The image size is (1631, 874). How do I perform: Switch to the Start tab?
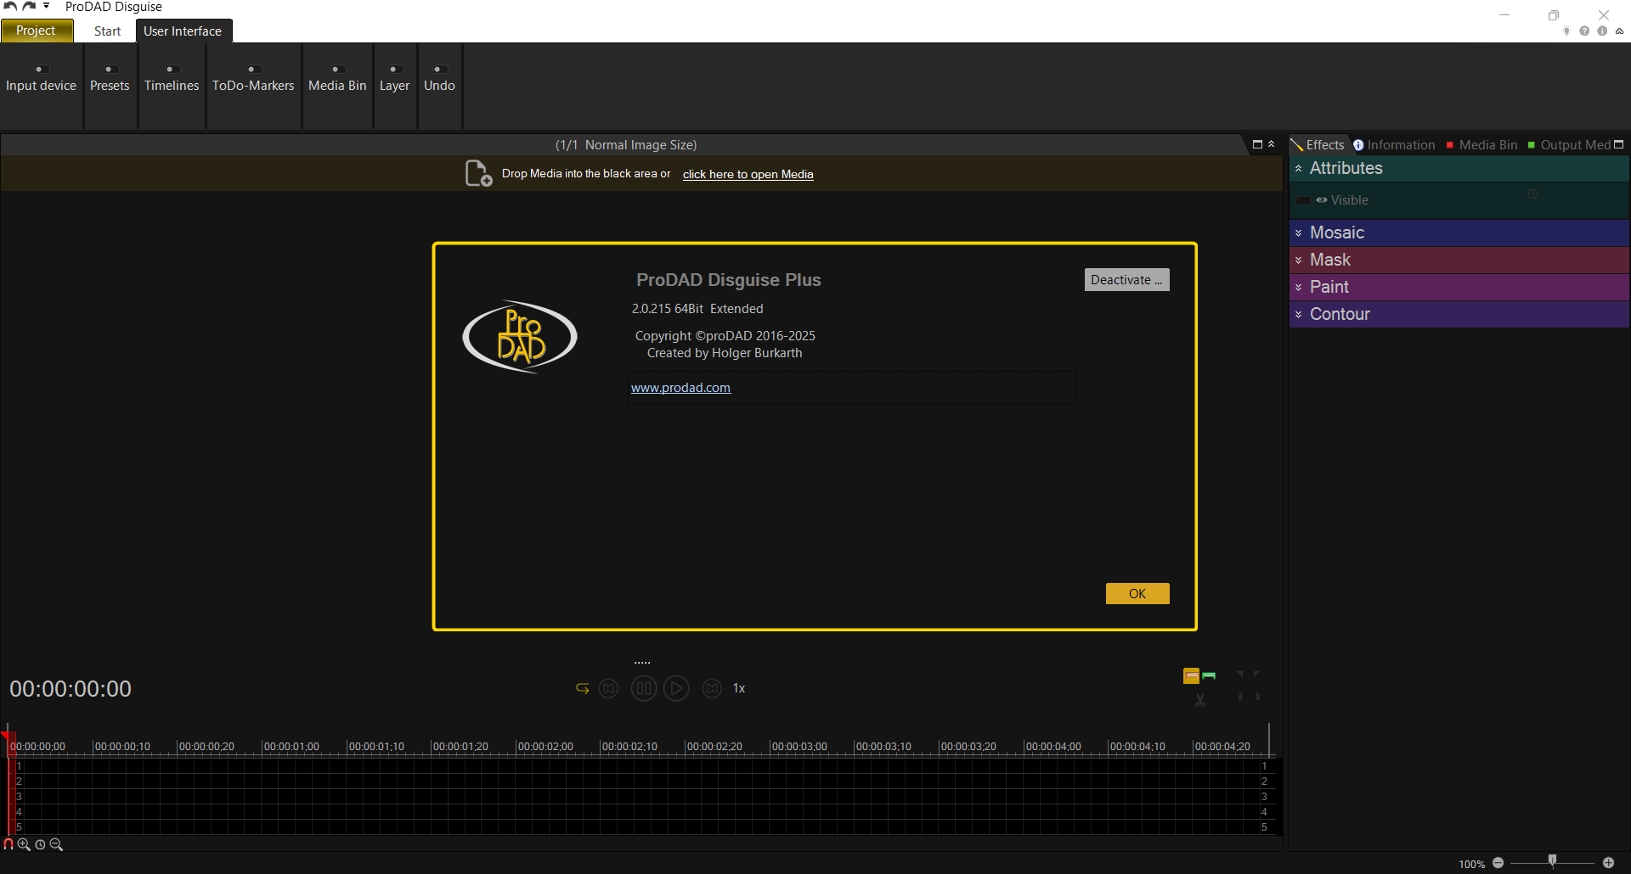107,31
